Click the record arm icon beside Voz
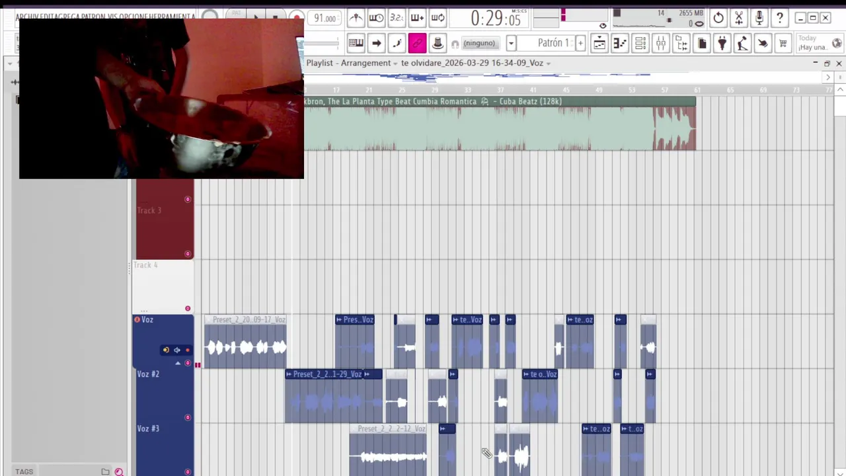 coord(137,320)
